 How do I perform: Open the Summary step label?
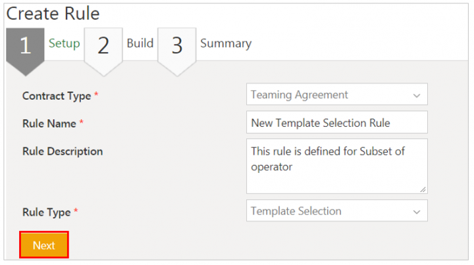pos(226,43)
